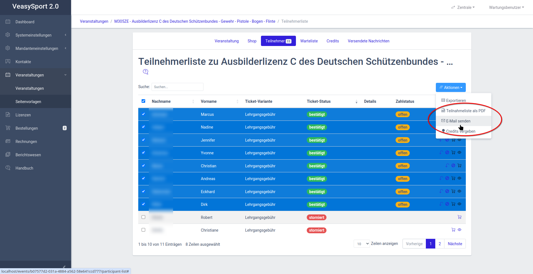Click the cart icon in Christian's row

(x=459, y=166)
